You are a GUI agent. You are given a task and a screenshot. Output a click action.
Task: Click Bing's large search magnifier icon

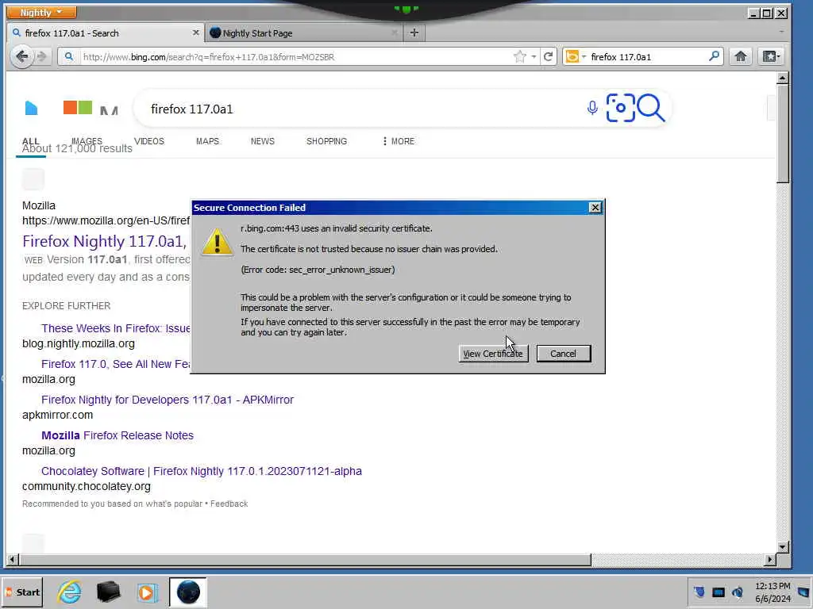(651, 108)
